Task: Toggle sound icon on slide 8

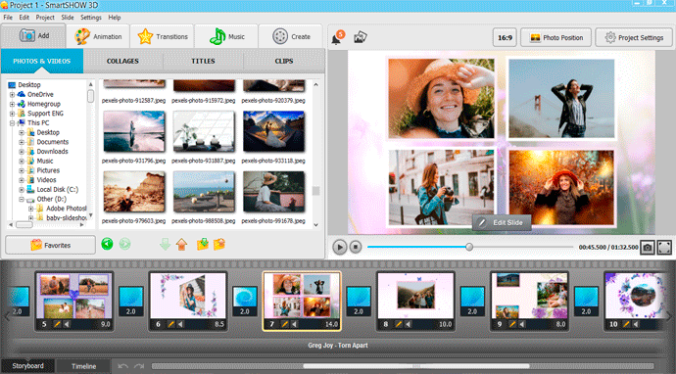Action: click(409, 324)
